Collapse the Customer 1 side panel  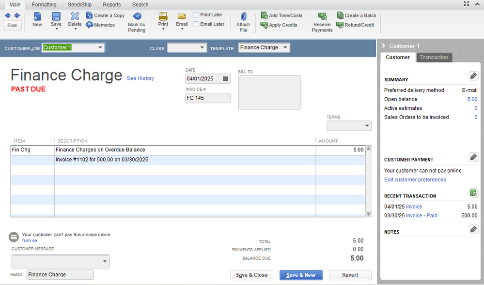point(384,45)
